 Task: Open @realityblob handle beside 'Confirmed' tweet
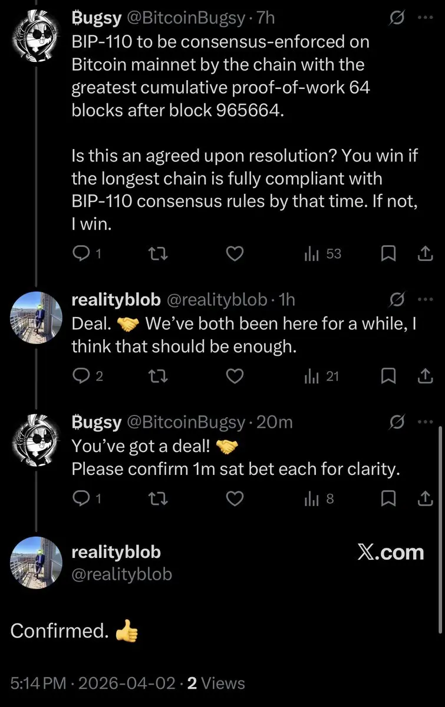click(x=121, y=573)
